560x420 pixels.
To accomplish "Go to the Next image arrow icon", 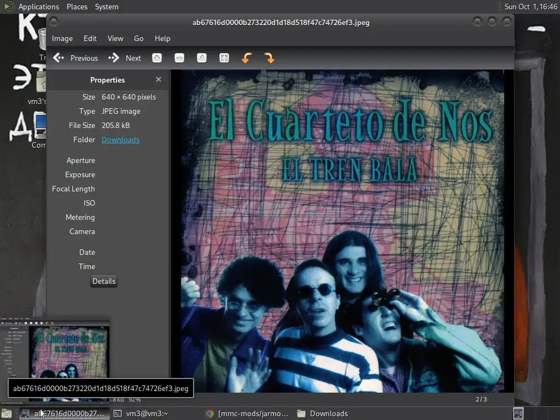I will pyautogui.click(x=114, y=58).
